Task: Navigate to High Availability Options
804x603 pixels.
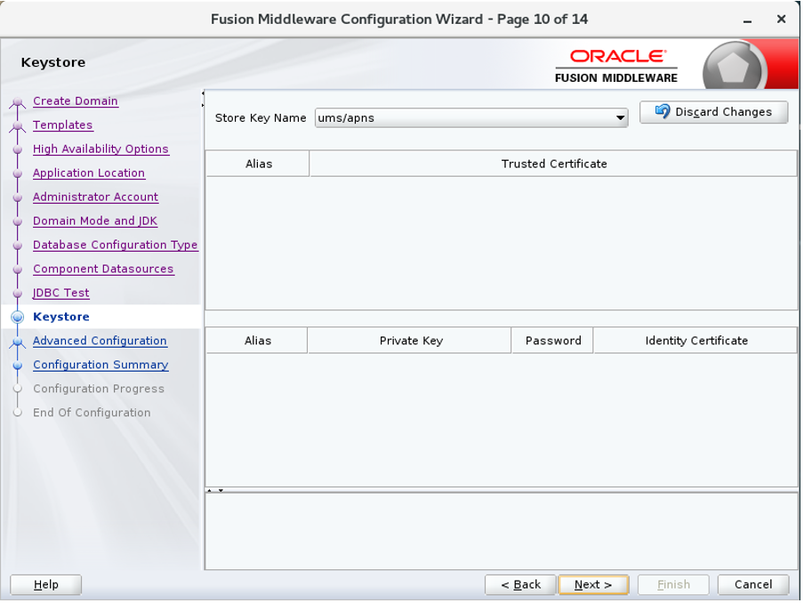Action: pyautogui.click(x=100, y=149)
